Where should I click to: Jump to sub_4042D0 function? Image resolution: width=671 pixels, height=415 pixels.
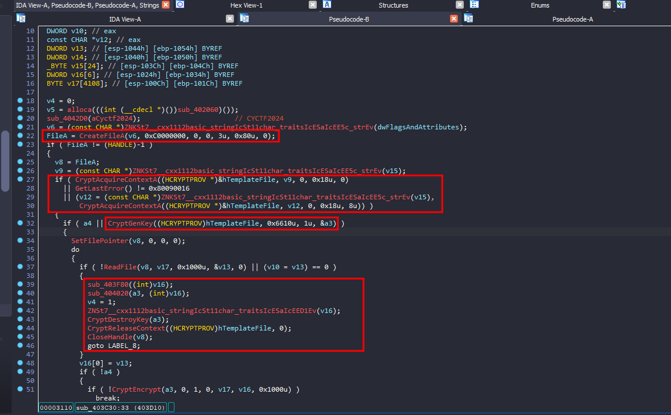tap(67, 118)
